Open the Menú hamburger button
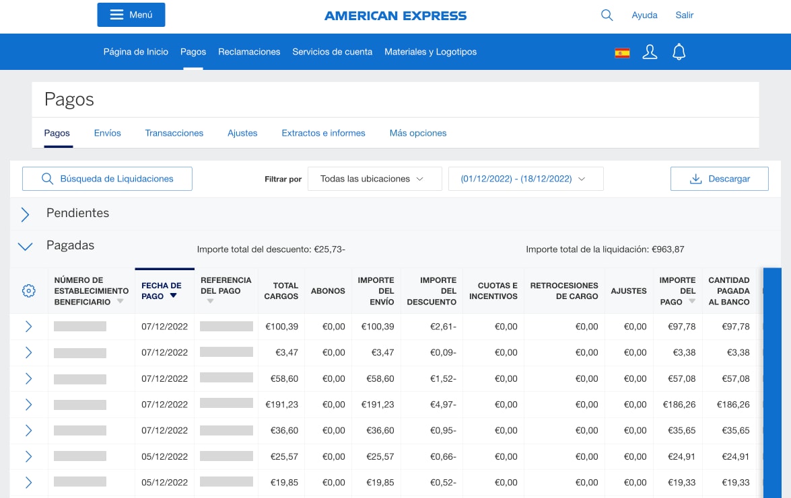791x498 pixels. pos(131,15)
